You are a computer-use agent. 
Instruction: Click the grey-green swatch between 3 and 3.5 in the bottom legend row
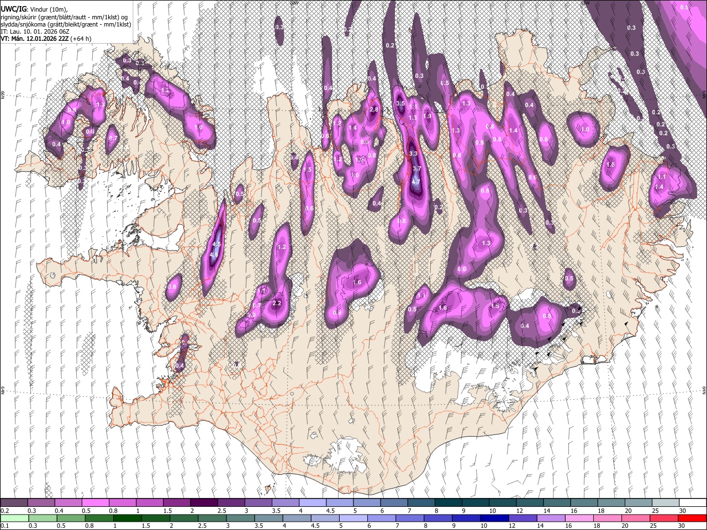(241, 518)
